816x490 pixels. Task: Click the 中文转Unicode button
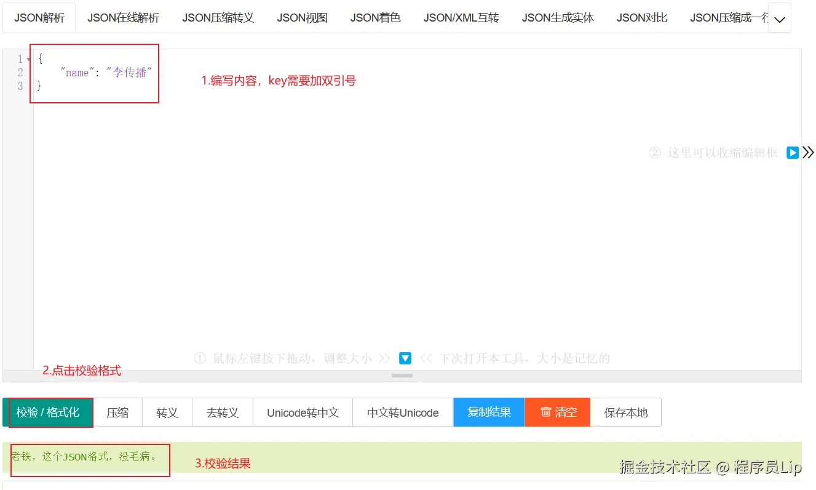point(403,412)
